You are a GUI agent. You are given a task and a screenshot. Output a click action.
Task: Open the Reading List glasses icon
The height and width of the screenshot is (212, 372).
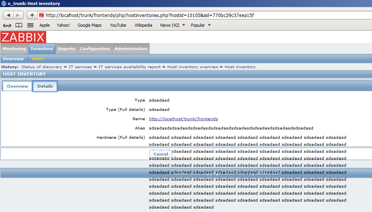coord(7,25)
